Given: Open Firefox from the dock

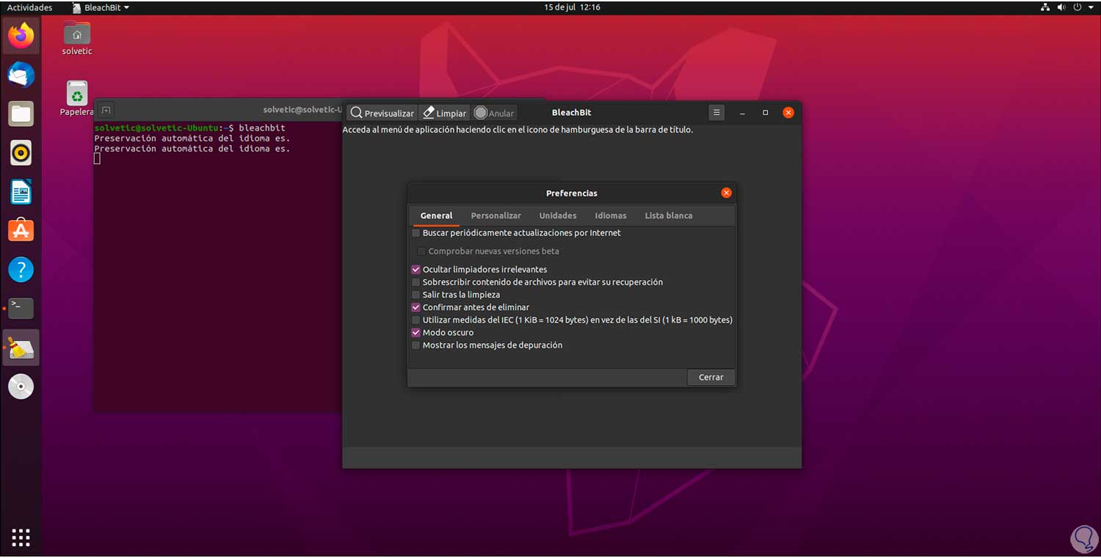Looking at the screenshot, I should coord(21,35).
